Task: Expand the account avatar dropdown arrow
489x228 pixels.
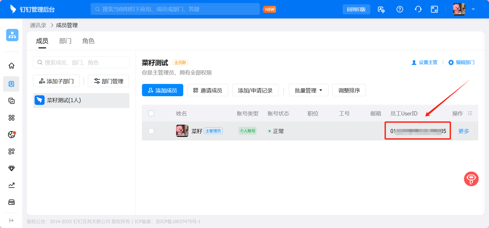Action: click(x=473, y=9)
